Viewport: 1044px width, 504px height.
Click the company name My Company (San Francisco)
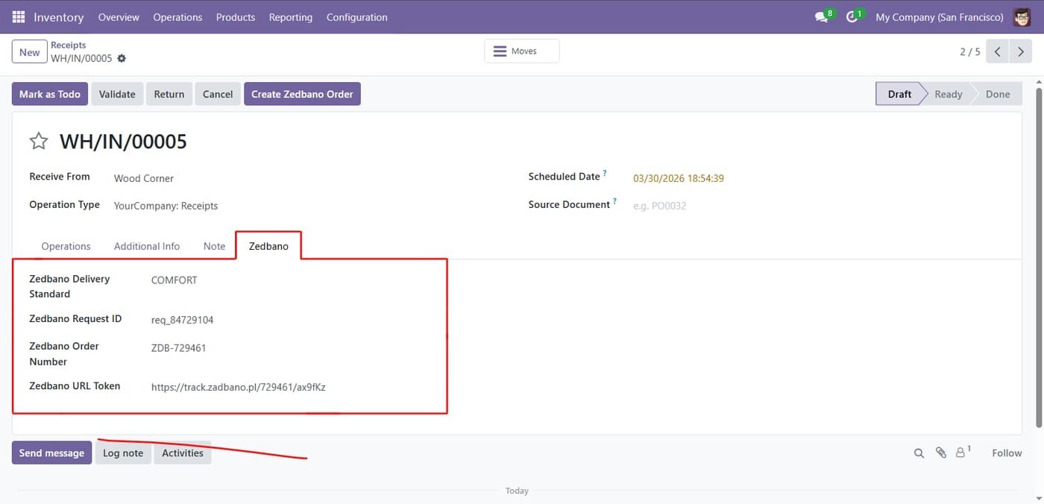tap(940, 16)
